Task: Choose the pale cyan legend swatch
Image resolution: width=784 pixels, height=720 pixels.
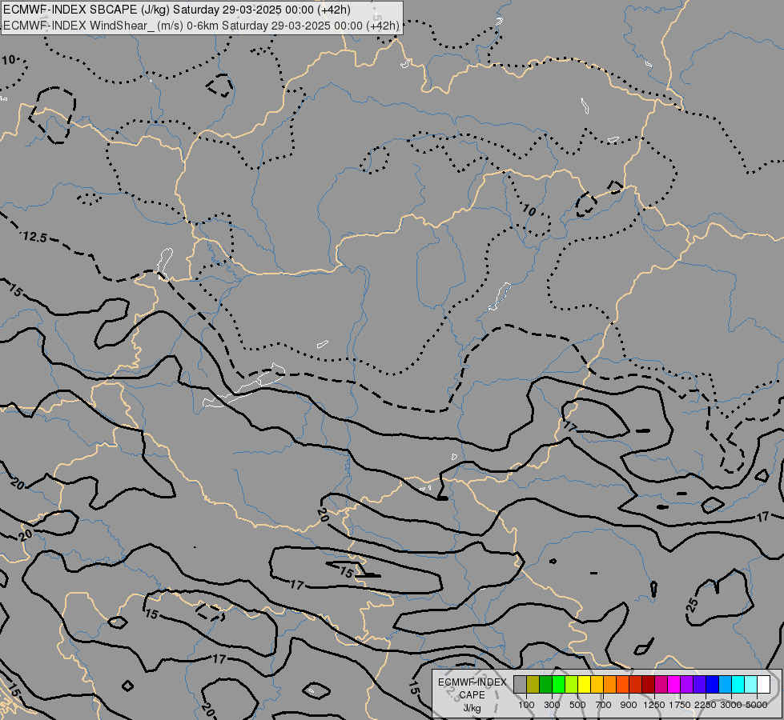Action: pos(751,685)
